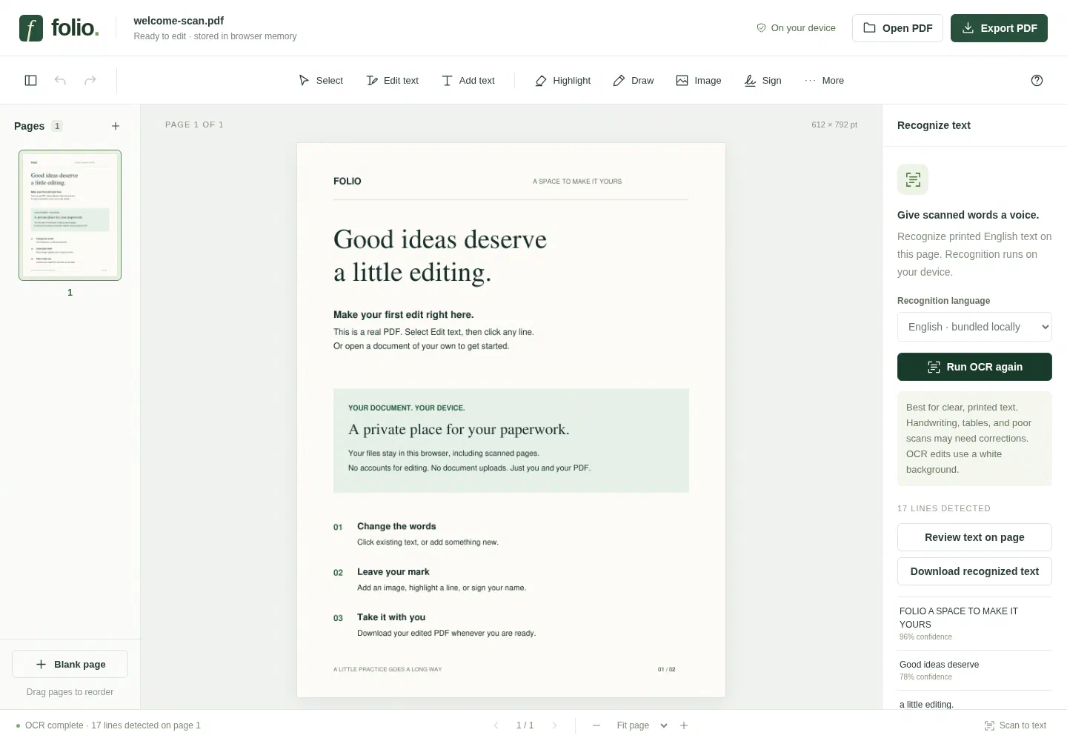The width and height of the screenshot is (1067, 741).
Task: Open the Recognition language dropdown
Action: 974,327
